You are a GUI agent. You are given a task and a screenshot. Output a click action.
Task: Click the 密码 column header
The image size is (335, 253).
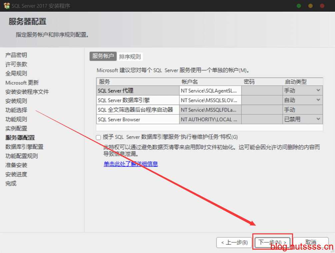(262, 82)
